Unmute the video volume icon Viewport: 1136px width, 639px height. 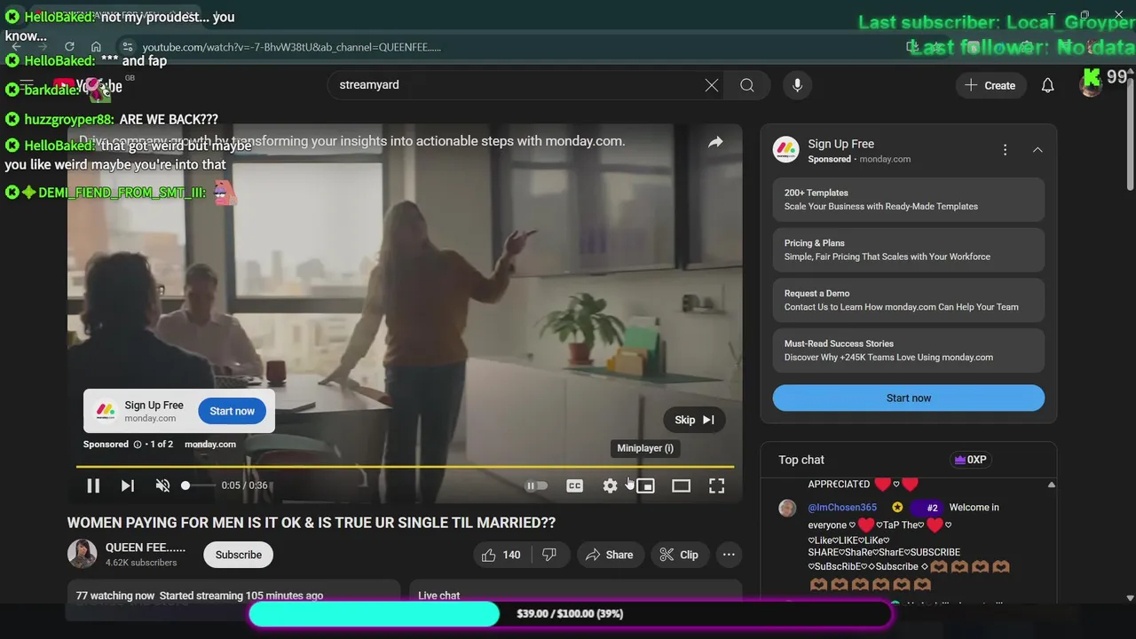[x=162, y=485]
